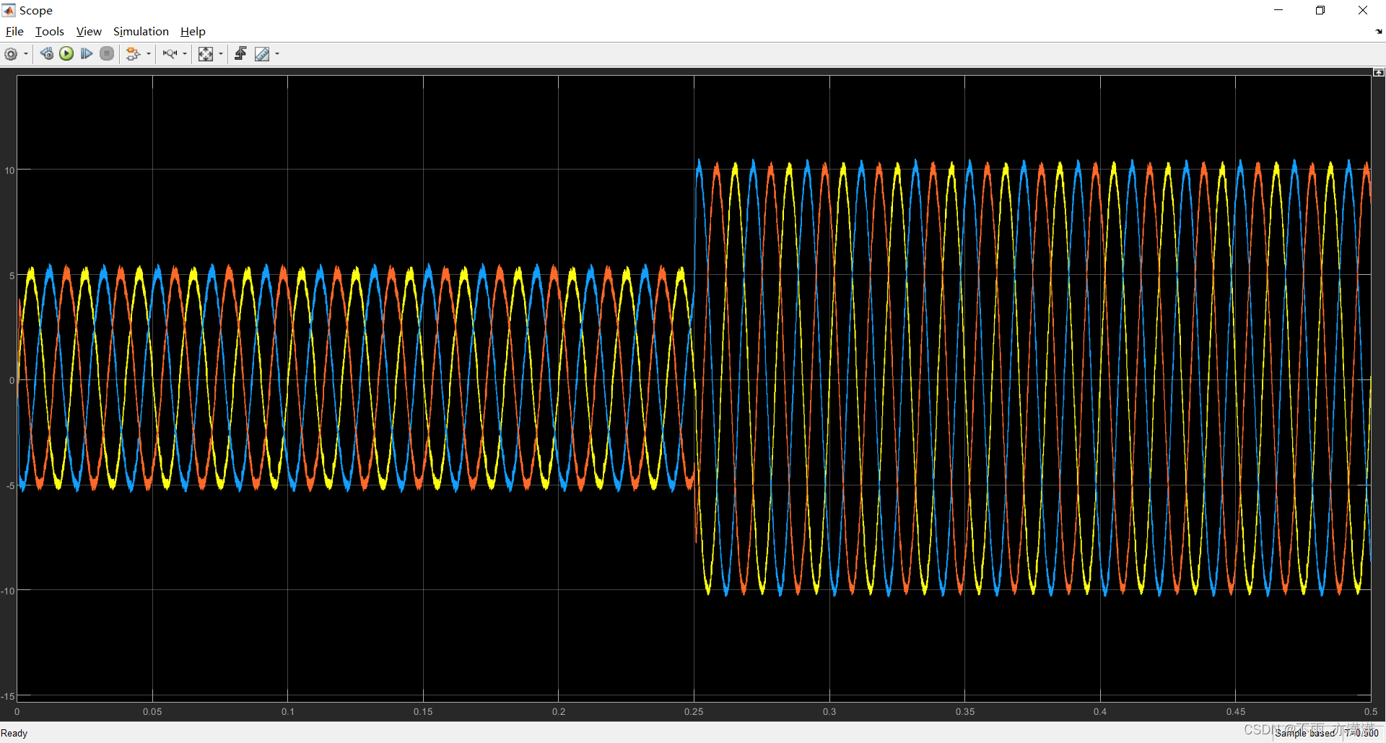The height and width of the screenshot is (743, 1386).
Task: Open the scope Configuration Properties gear
Action: coord(11,54)
